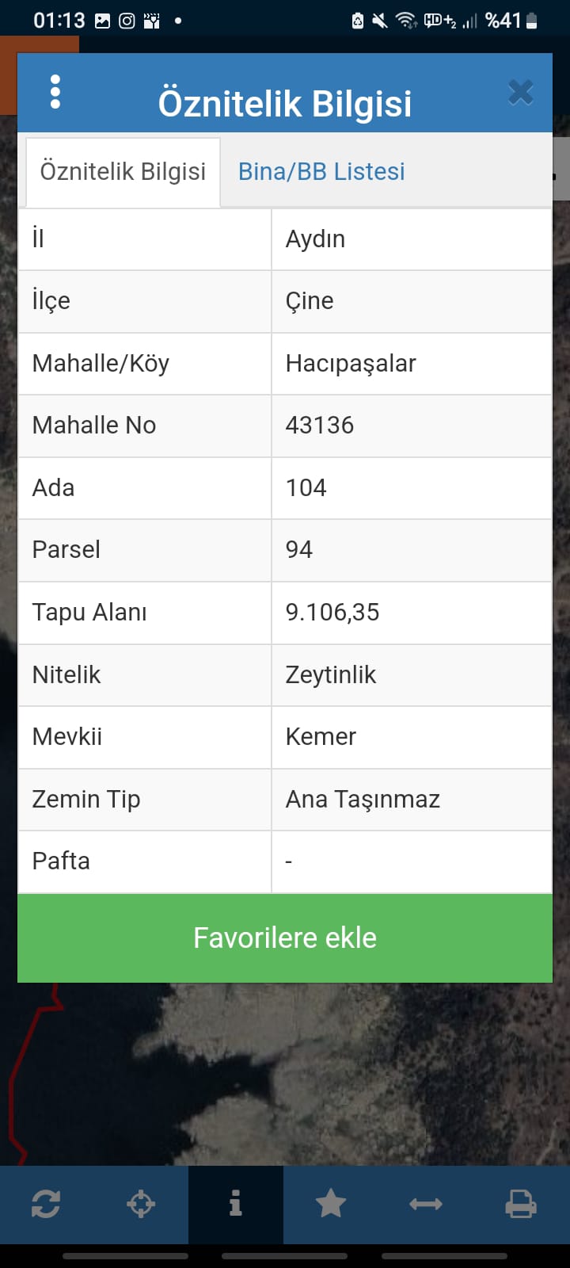The width and height of the screenshot is (570, 1268).
Task: Tap the Parsel value 94
Action: coord(299,550)
